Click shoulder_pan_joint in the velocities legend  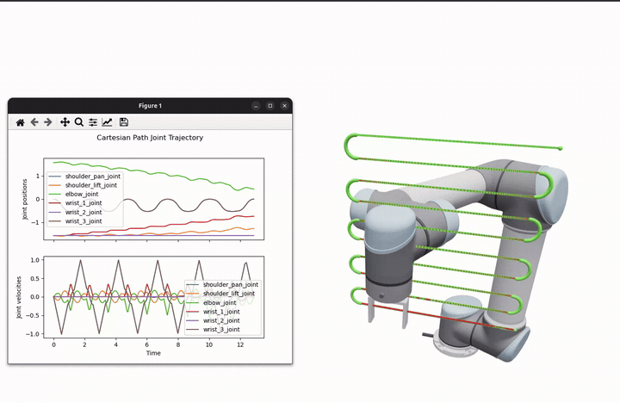(x=231, y=285)
